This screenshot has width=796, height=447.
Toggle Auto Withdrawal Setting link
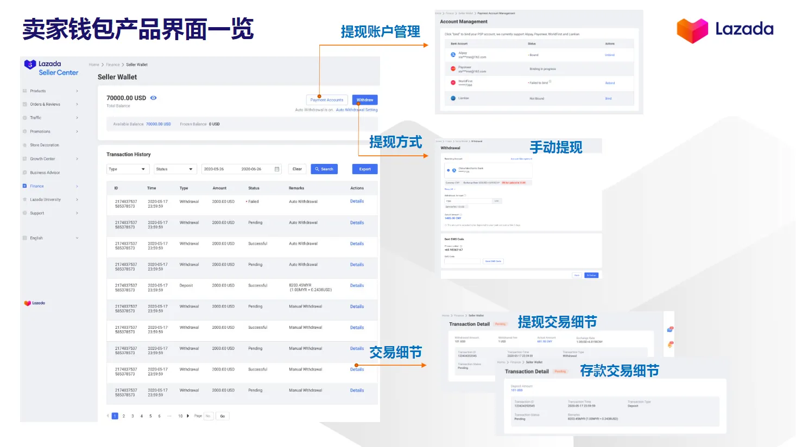(357, 110)
